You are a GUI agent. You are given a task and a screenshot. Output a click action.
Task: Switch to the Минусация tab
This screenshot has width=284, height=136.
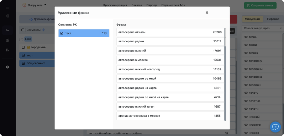(x=252, y=19)
